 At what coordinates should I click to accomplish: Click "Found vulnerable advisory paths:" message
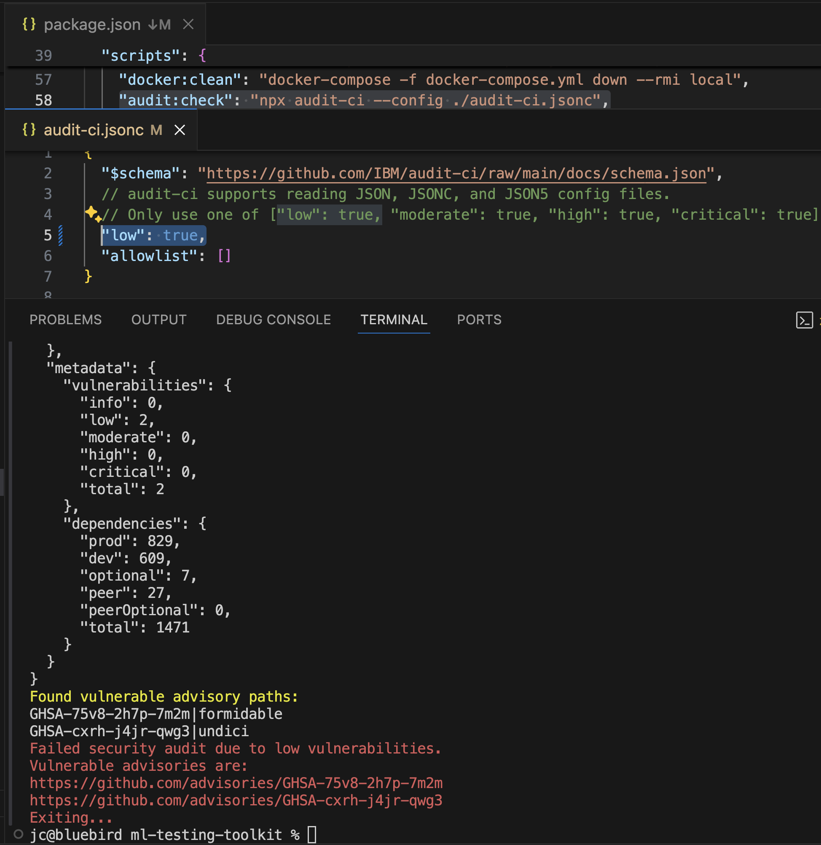click(164, 696)
